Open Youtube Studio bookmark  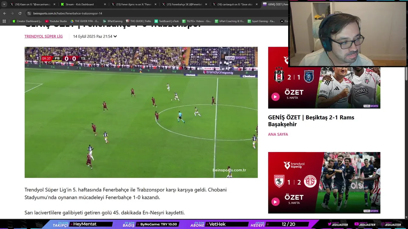click(x=56, y=21)
